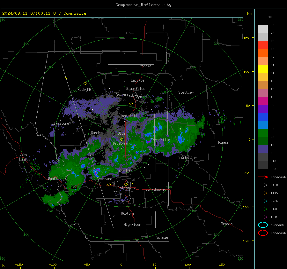Screen dimensions: 287x269
Task: Click the Brooks label
Action: pos(227,224)
